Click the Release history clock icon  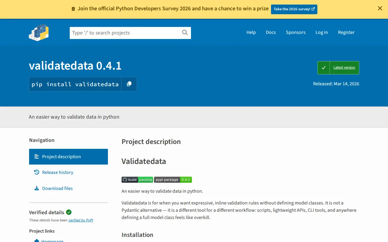pyautogui.click(x=37, y=172)
